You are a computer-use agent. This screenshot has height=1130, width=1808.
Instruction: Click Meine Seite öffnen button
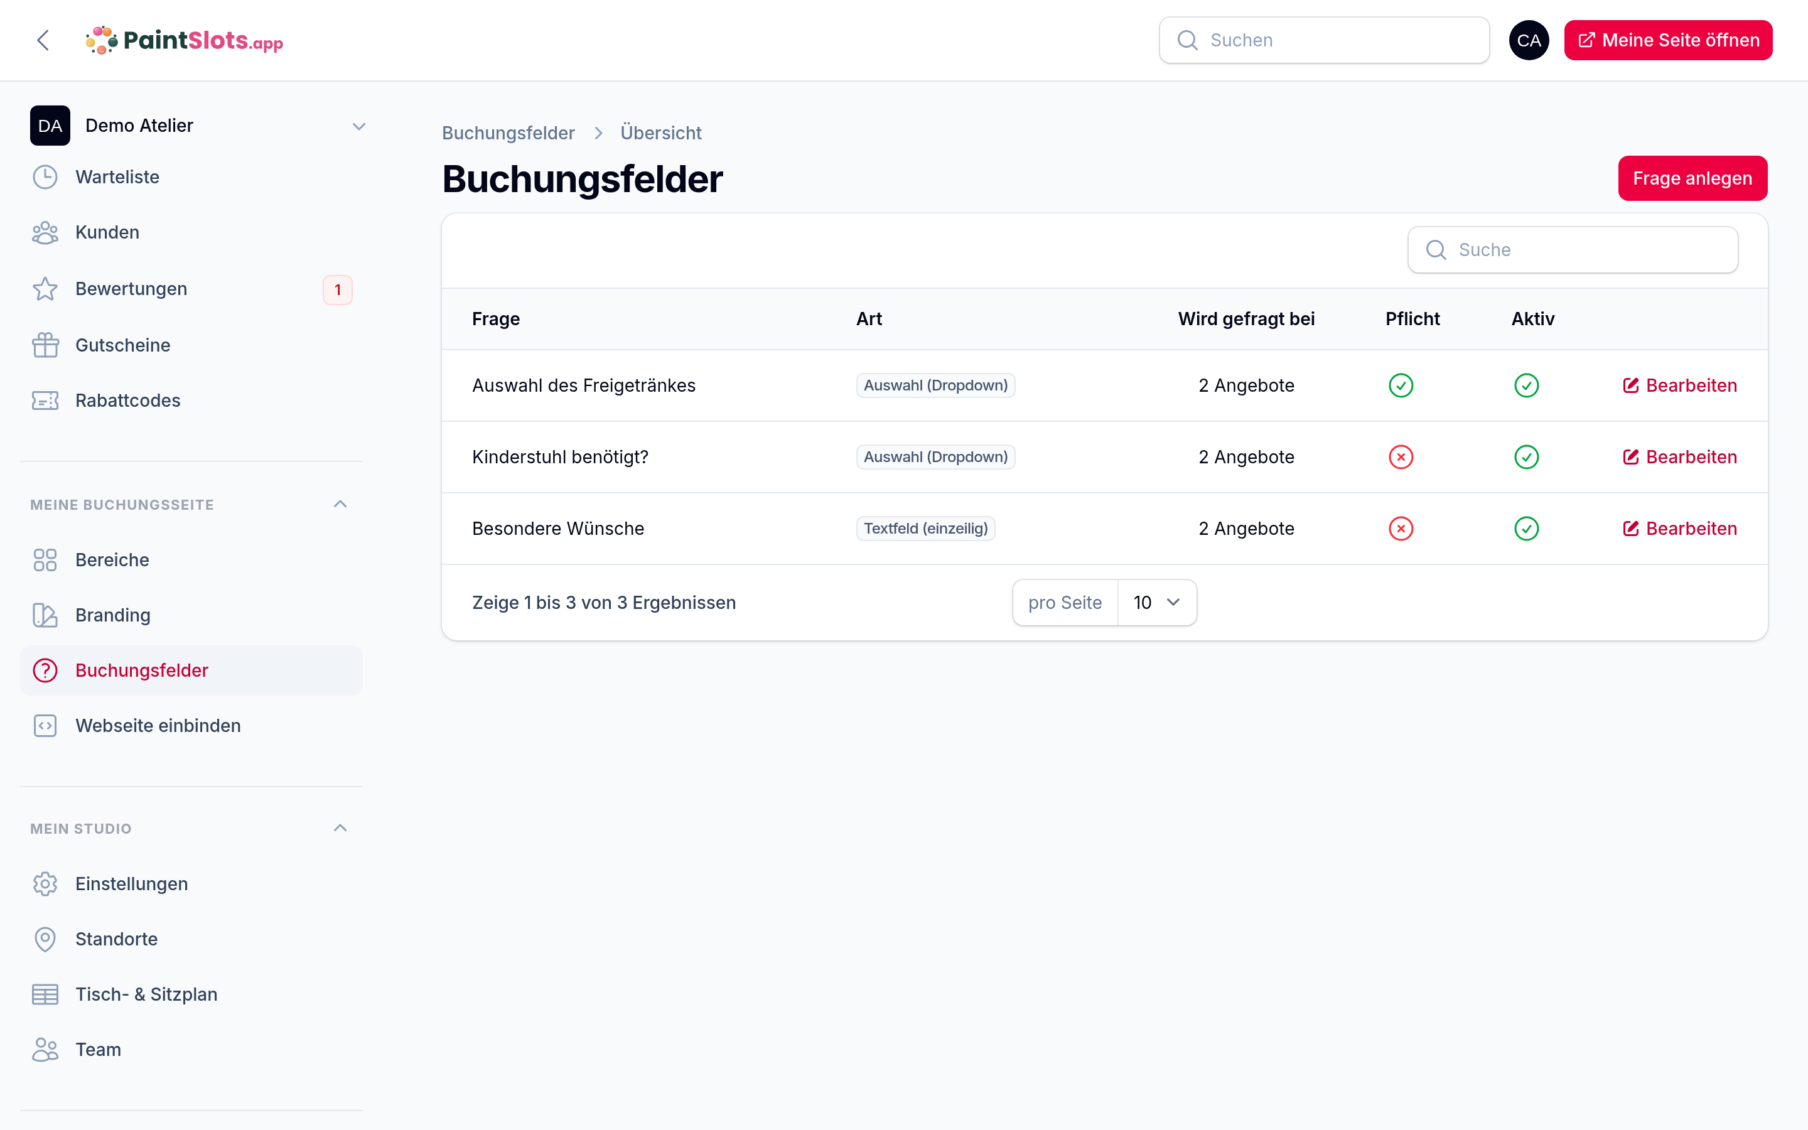1667,40
